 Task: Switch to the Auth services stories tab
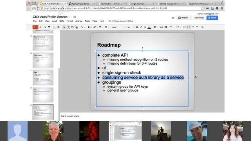[x=82, y=4]
